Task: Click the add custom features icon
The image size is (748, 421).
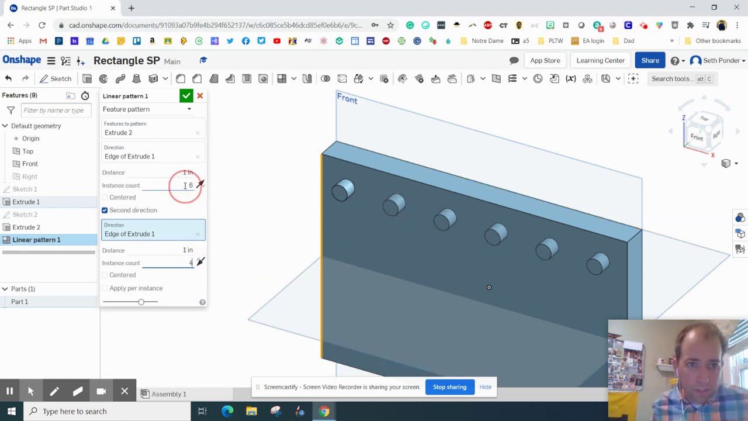Action: (633, 78)
